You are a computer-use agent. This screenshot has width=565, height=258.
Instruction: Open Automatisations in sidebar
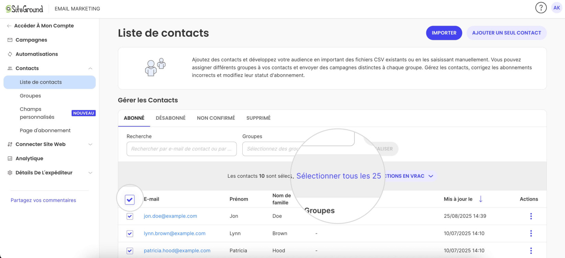coord(37,54)
